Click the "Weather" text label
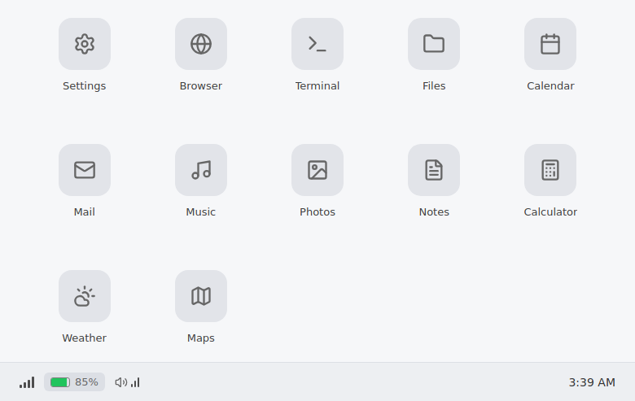The height and width of the screenshot is (401, 635). [x=85, y=338]
